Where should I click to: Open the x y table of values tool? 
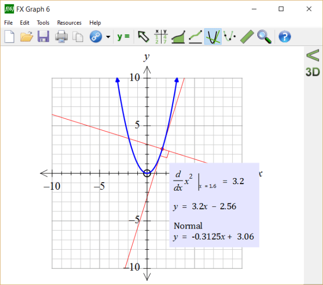pyautogui.click(x=161, y=37)
